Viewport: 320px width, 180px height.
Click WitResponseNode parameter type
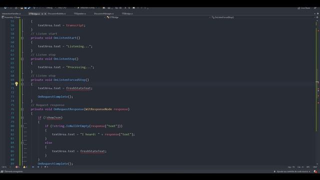98,109
